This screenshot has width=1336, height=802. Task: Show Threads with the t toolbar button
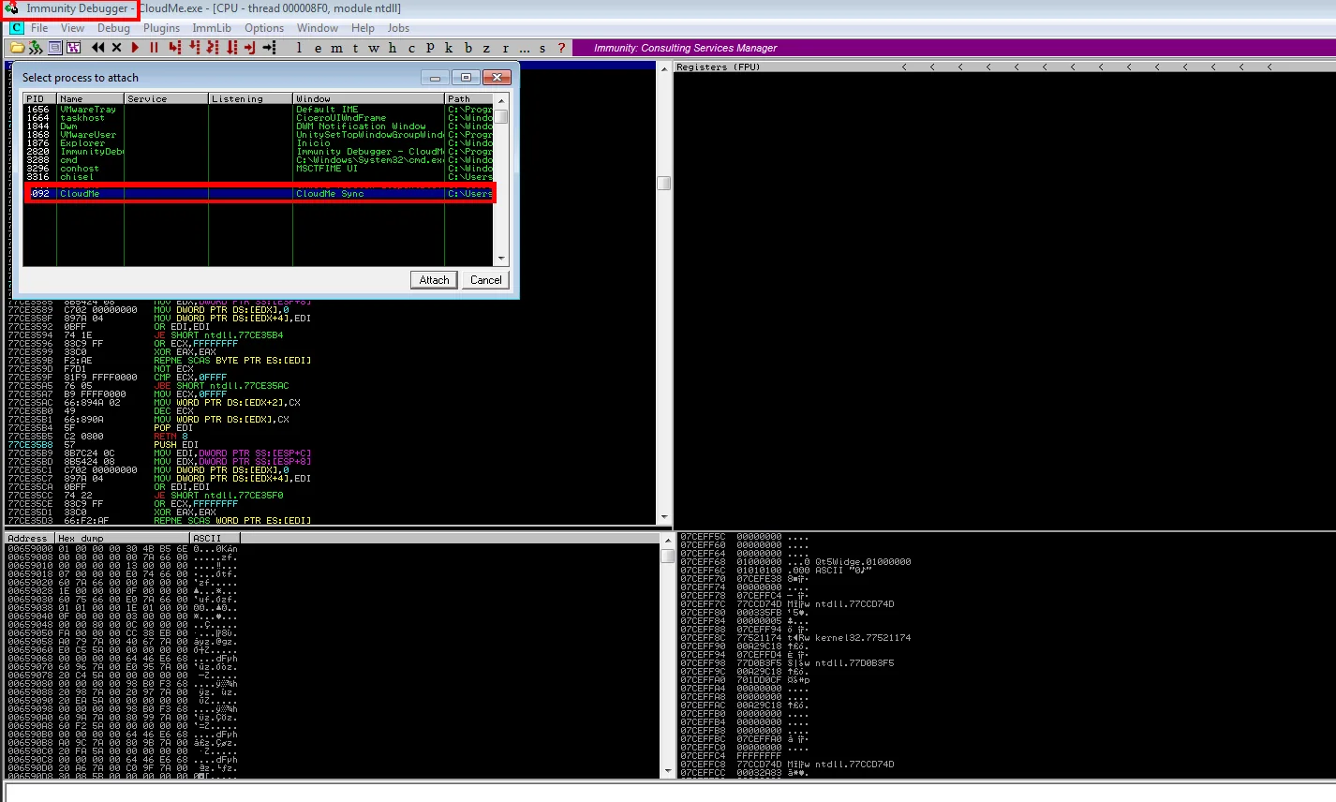(355, 47)
